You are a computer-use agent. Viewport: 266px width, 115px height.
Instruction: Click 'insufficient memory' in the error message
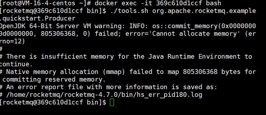tap(77, 57)
